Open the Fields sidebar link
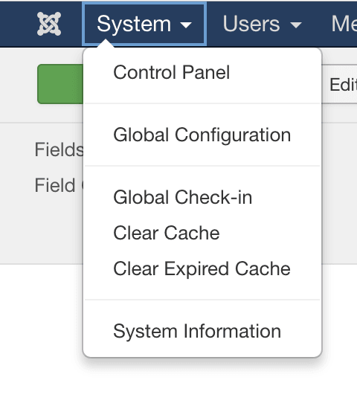Screen dimensions: 357x412 (59, 149)
